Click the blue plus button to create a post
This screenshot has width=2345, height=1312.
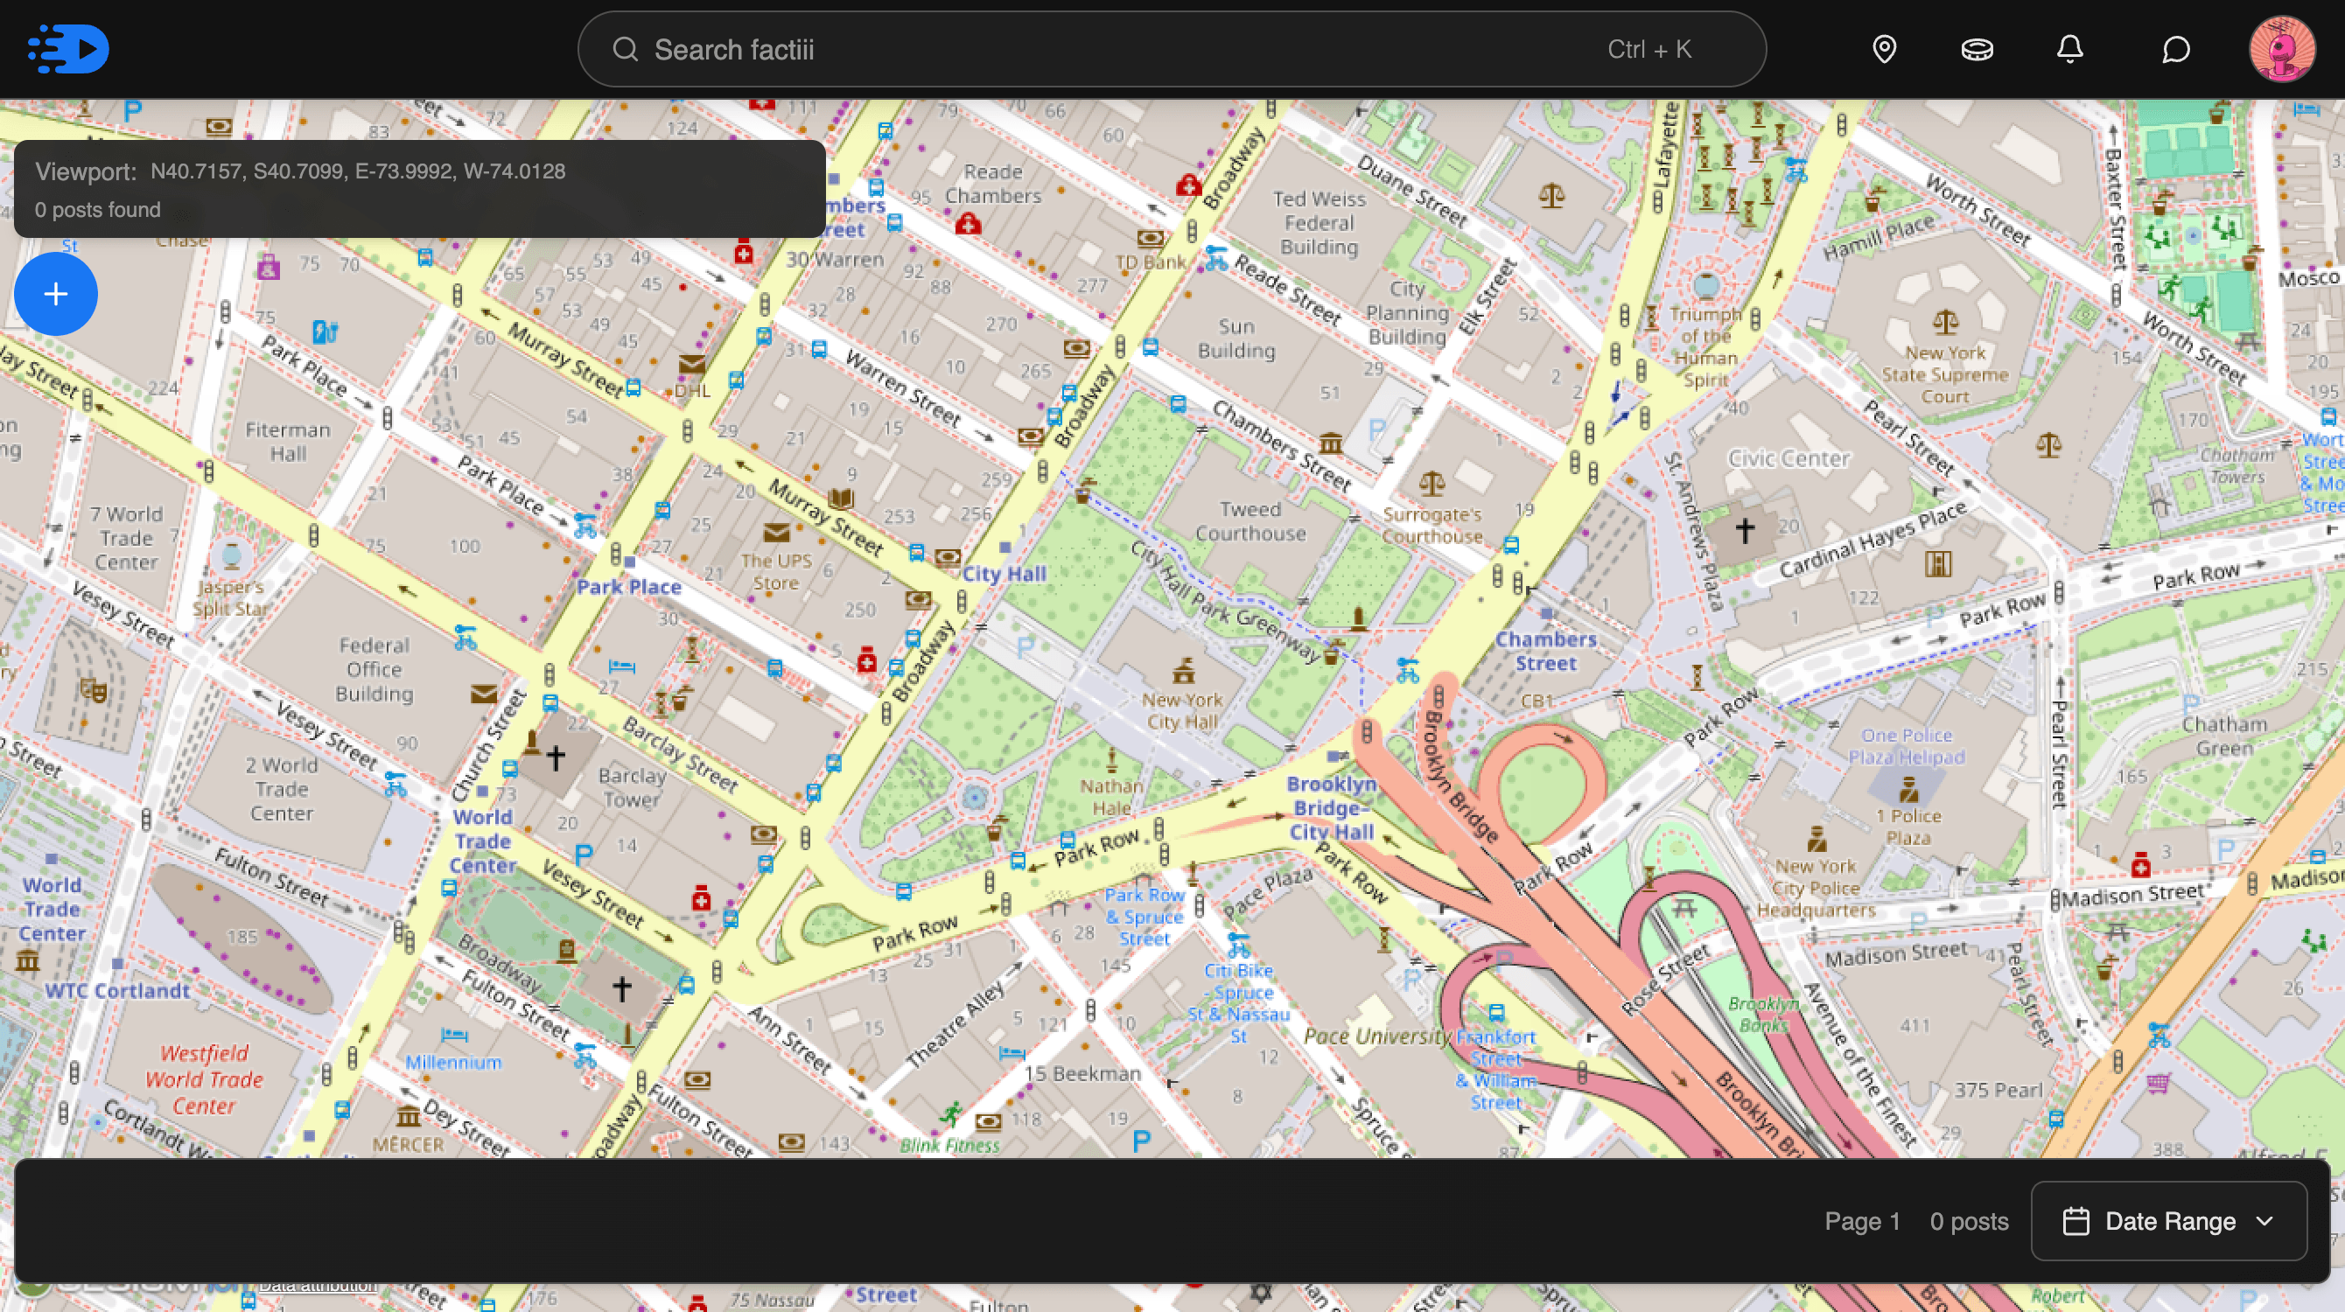pos(55,294)
